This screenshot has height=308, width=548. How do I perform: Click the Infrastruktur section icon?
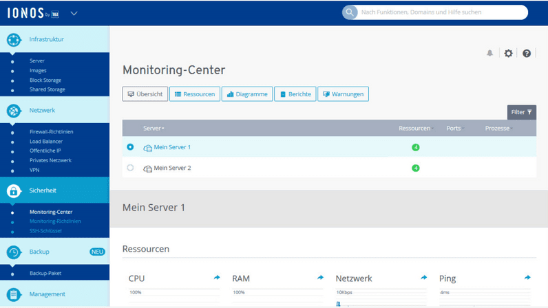(x=14, y=40)
